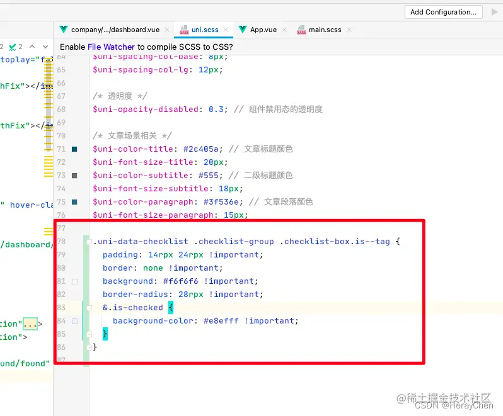This screenshot has width=503, height=416.
Task: Open color swatch for #555 on line 73
Action: [x=74, y=176]
